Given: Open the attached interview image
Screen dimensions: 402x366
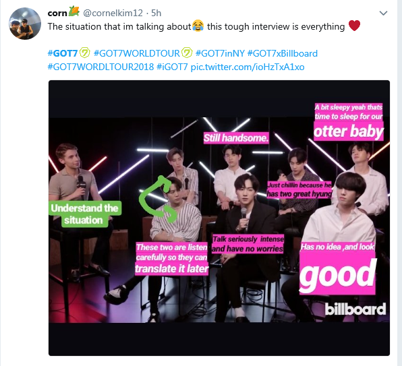Looking at the screenshot, I should 219,218.
